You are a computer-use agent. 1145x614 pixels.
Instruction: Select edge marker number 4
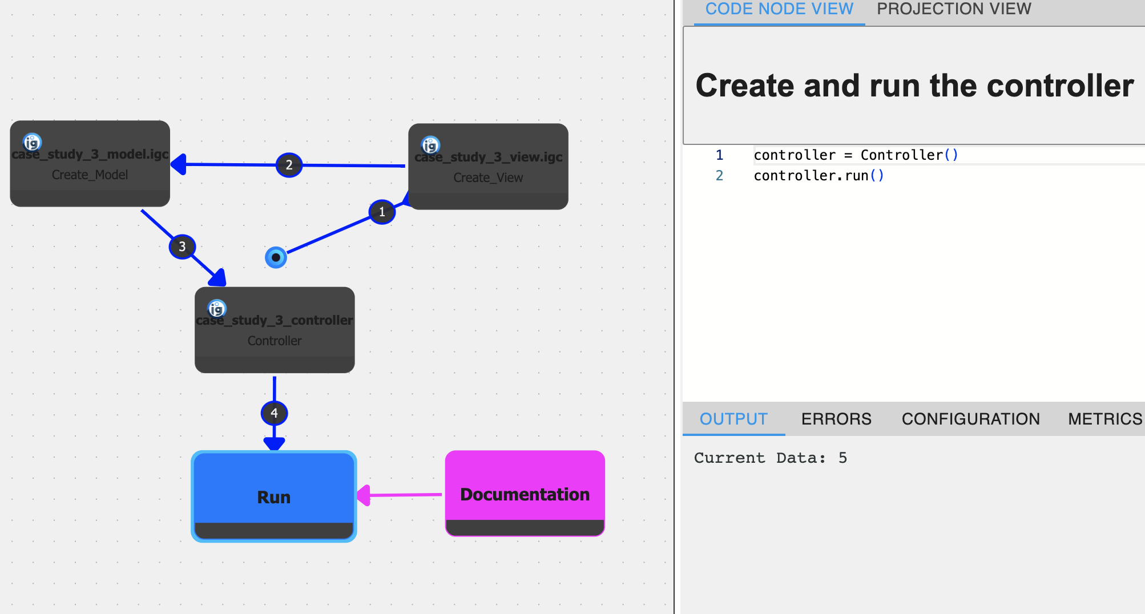274,413
